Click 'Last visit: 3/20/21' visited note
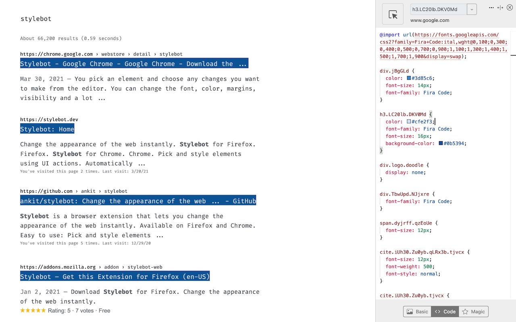The height and width of the screenshot is (322, 516). pos(125,171)
